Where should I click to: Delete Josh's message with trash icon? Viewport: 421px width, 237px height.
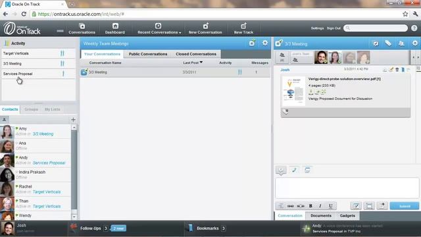click(x=397, y=70)
